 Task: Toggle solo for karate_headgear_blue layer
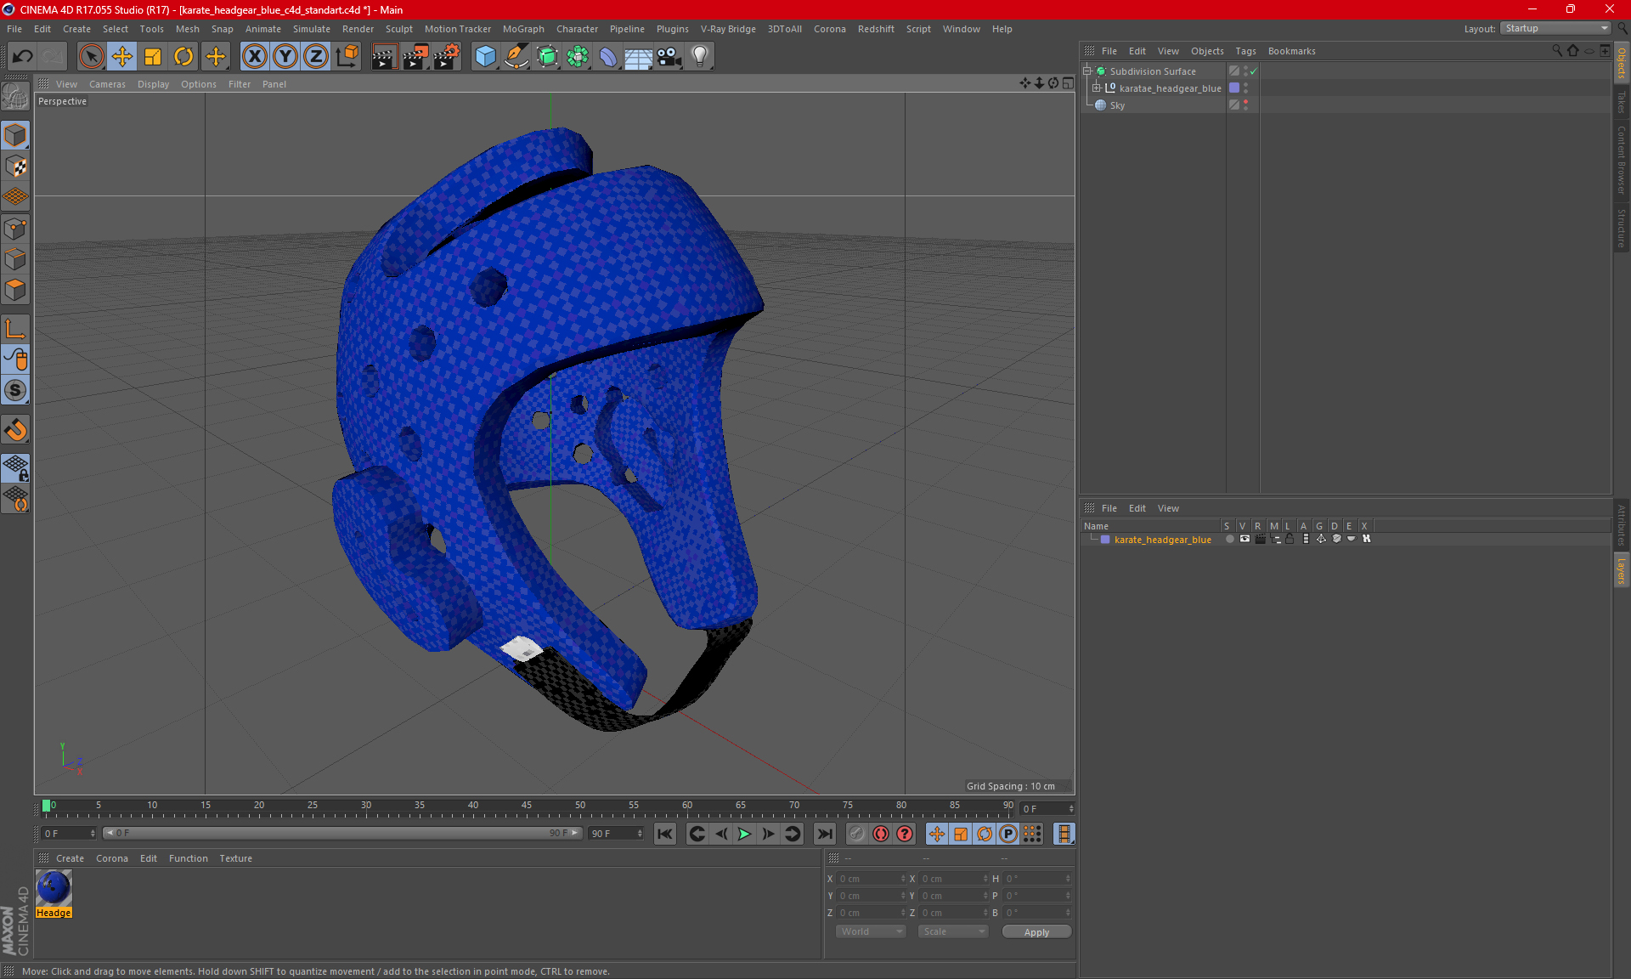point(1229,539)
